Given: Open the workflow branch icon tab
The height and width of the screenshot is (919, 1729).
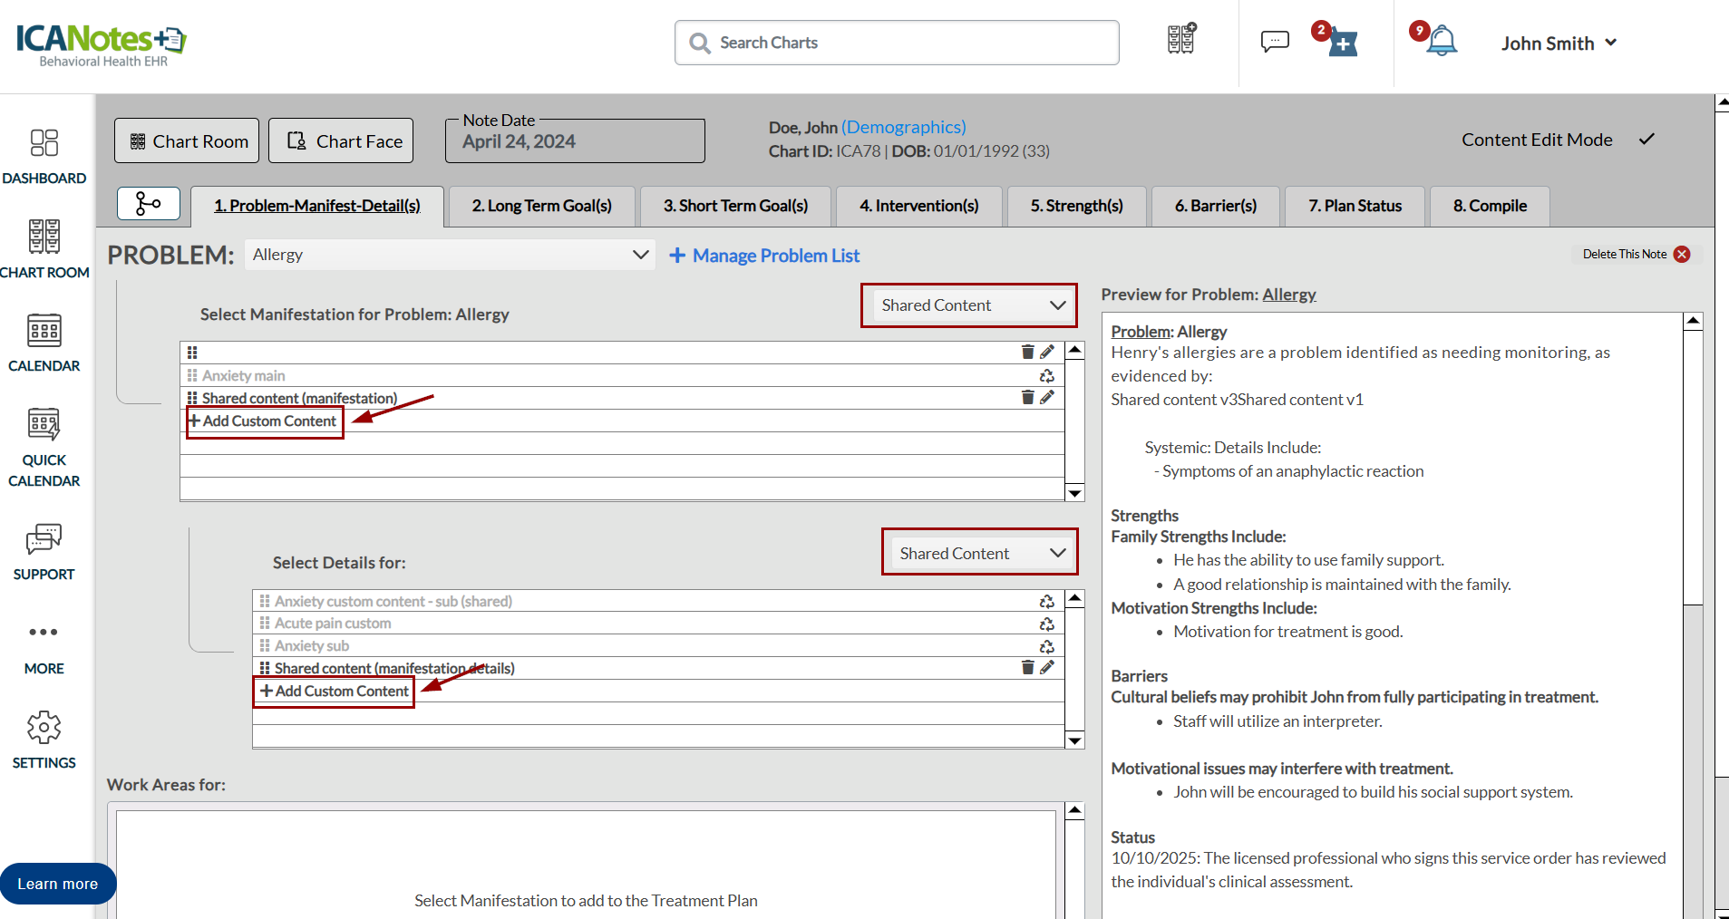Looking at the screenshot, I should coord(148,204).
